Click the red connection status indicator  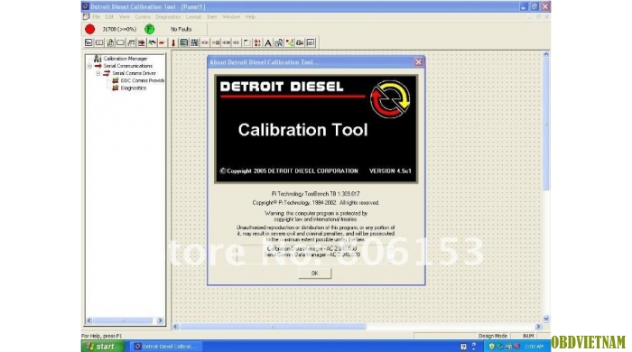(90, 30)
